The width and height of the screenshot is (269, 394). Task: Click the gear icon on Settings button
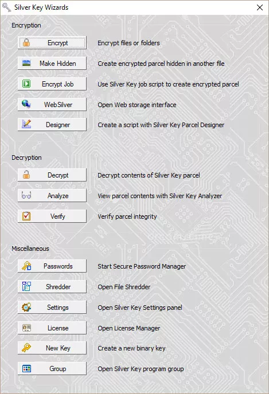coord(26,307)
